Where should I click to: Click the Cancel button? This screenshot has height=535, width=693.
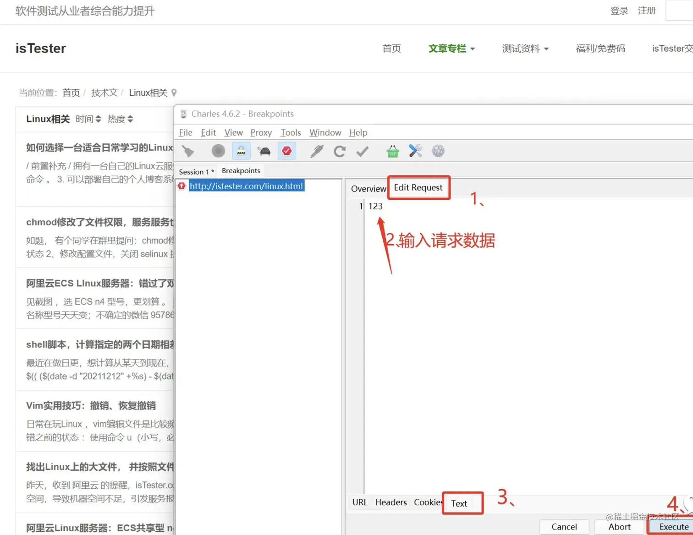coord(564,527)
